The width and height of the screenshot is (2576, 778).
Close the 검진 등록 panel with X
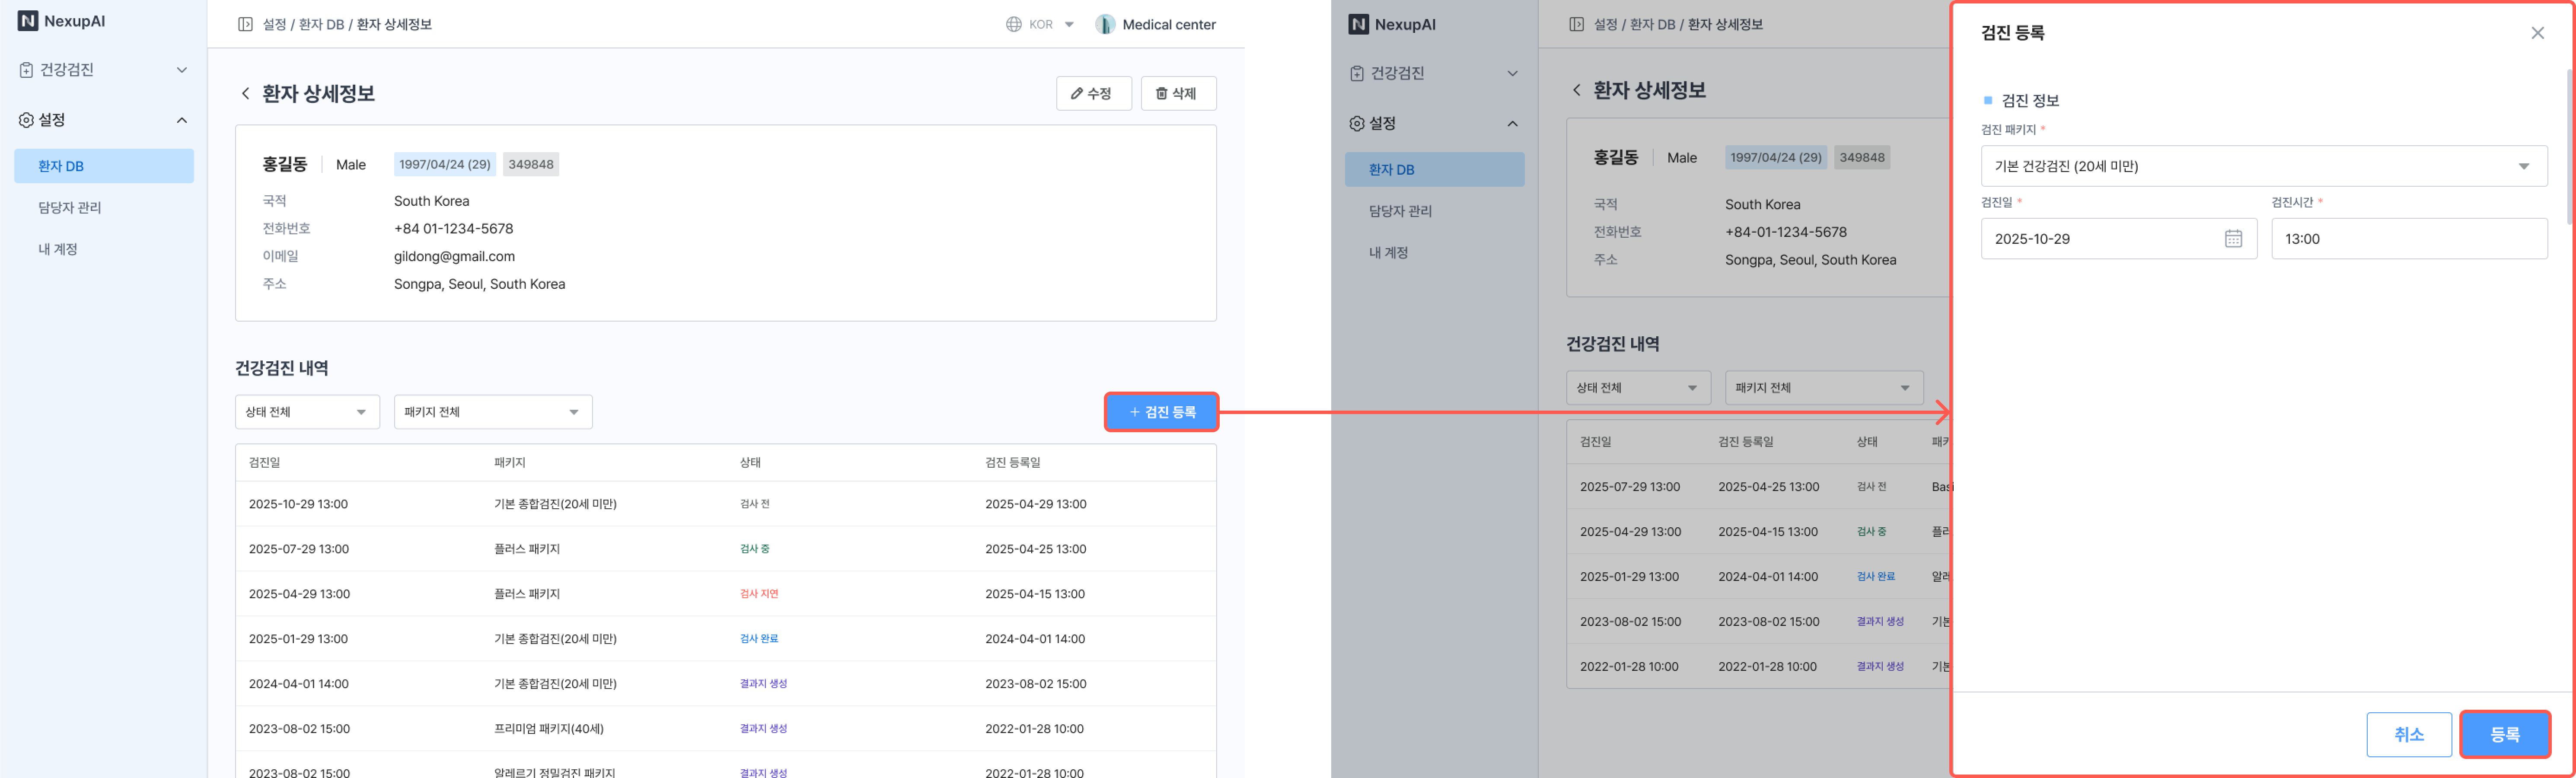point(2537,33)
